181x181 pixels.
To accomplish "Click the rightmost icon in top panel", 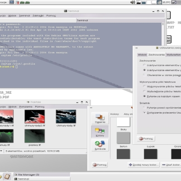I will tap(174, 2).
